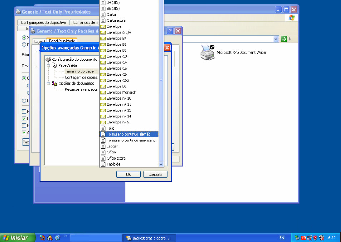Select the Microsoft XPS Document Writer printer icon

(207, 52)
